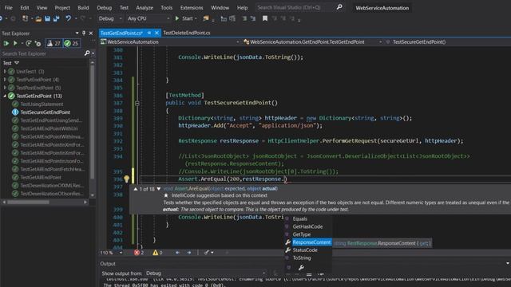Toggle the property filter wrench in IntelliSense
Image resolution: width=511 pixels, height=287 pixels.
click(x=301, y=268)
